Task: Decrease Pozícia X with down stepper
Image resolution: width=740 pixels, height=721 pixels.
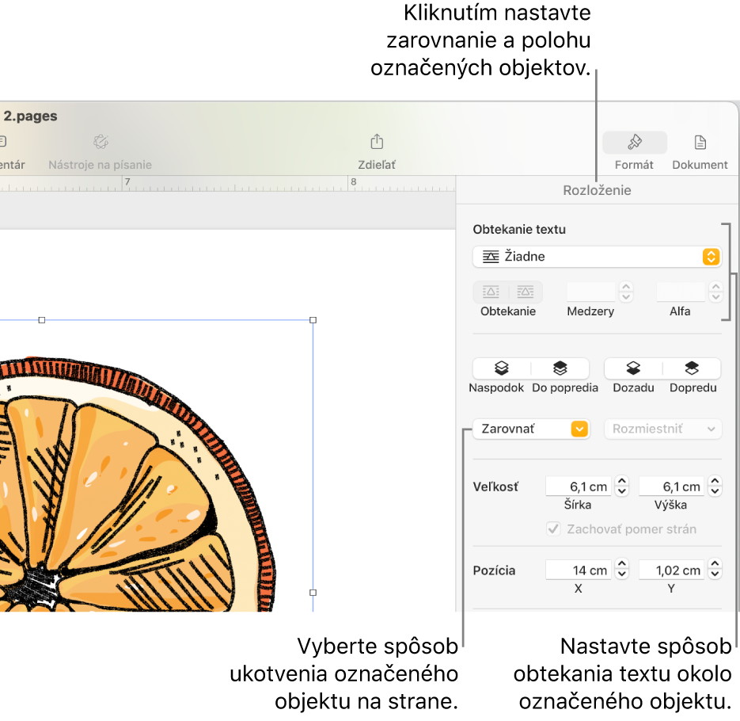Action: coord(622,575)
